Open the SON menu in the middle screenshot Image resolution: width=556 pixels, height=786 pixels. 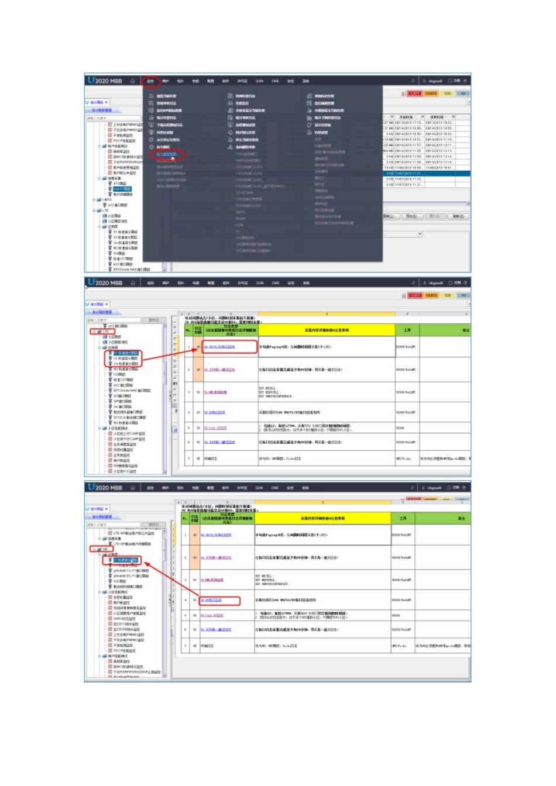[x=260, y=283]
